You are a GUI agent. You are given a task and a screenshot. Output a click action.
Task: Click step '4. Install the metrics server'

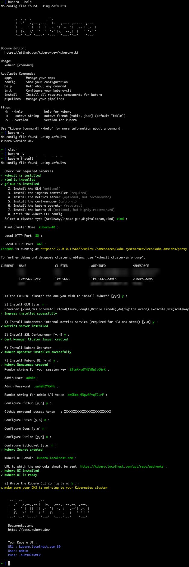coord(60,197)
